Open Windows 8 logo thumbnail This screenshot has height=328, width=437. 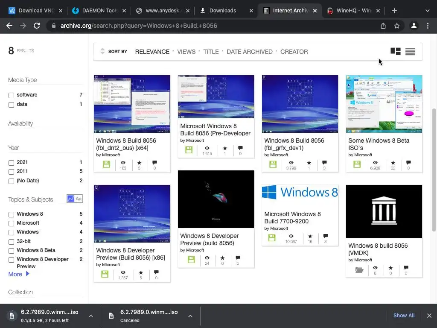tap(300, 192)
